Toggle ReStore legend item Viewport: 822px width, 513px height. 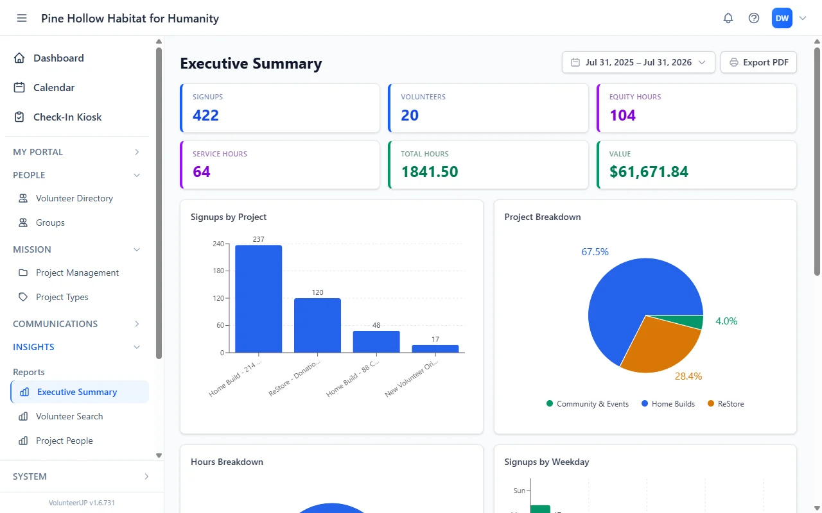(x=726, y=404)
